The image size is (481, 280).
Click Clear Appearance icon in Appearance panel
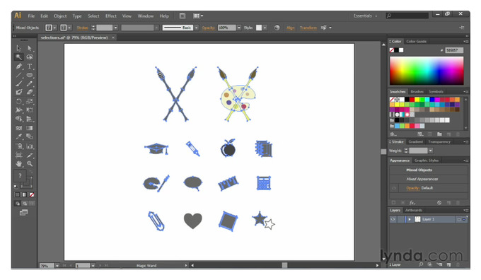439,203
